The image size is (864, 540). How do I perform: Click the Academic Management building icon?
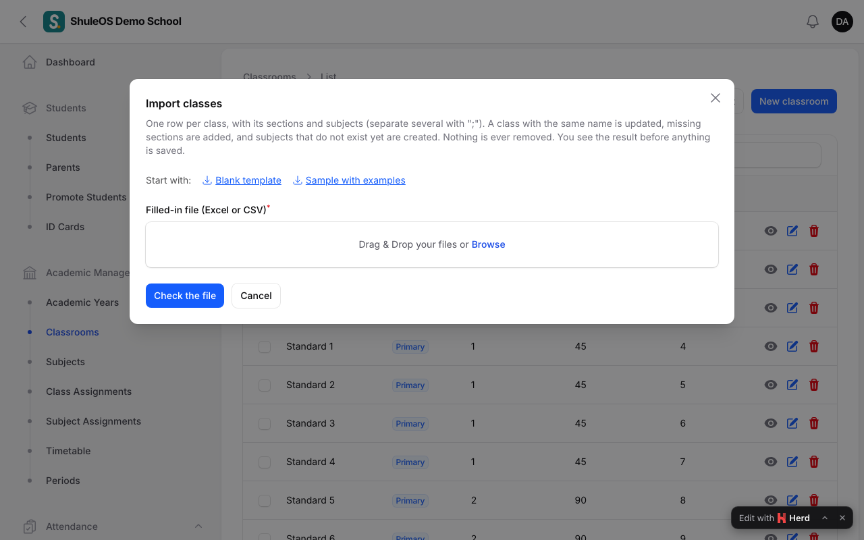(x=30, y=273)
